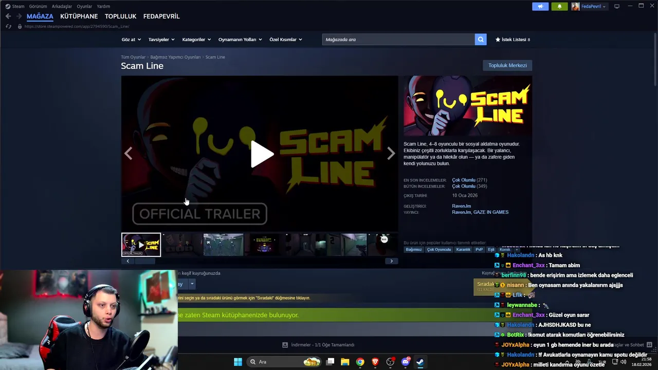Open File Explorer from the taskbar
Viewport: 658px width, 370px height.
(345, 362)
